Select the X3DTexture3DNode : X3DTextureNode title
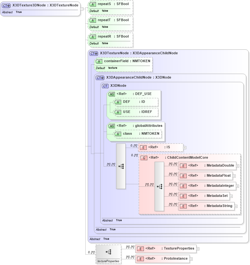The image size is (250, 265). pos(45,5)
